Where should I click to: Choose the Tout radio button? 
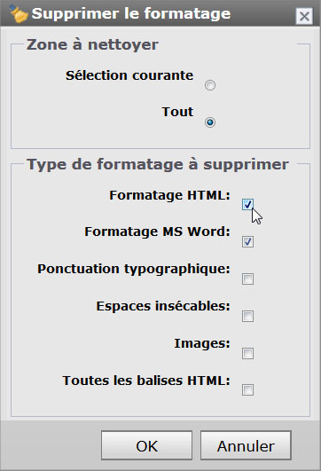210,122
